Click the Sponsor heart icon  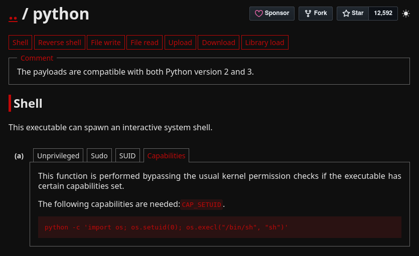point(259,14)
